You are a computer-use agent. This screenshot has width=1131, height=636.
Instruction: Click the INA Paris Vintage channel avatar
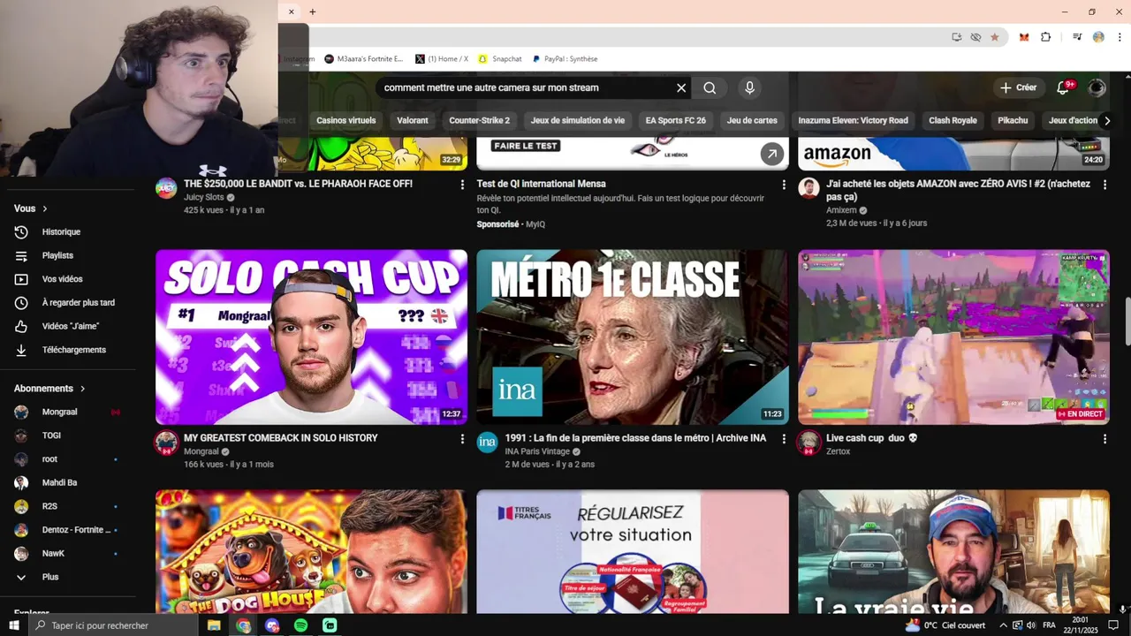point(488,442)
